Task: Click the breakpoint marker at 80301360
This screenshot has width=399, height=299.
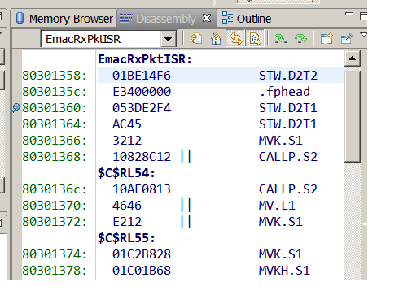Action: [x=16, y=108]
